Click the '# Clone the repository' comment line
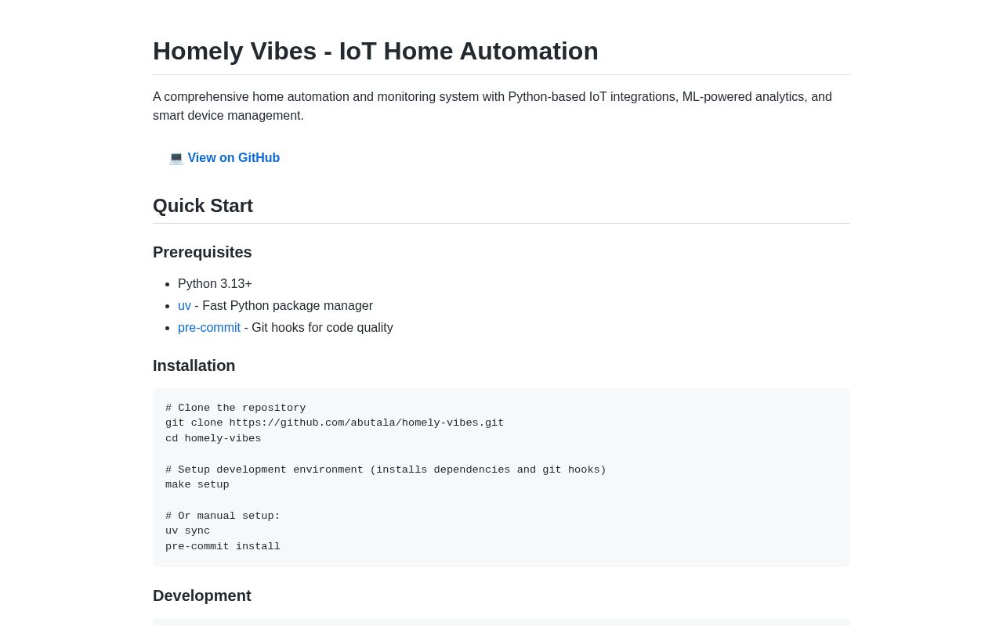Screen dimensions: 1003x626 coord(236,408)
